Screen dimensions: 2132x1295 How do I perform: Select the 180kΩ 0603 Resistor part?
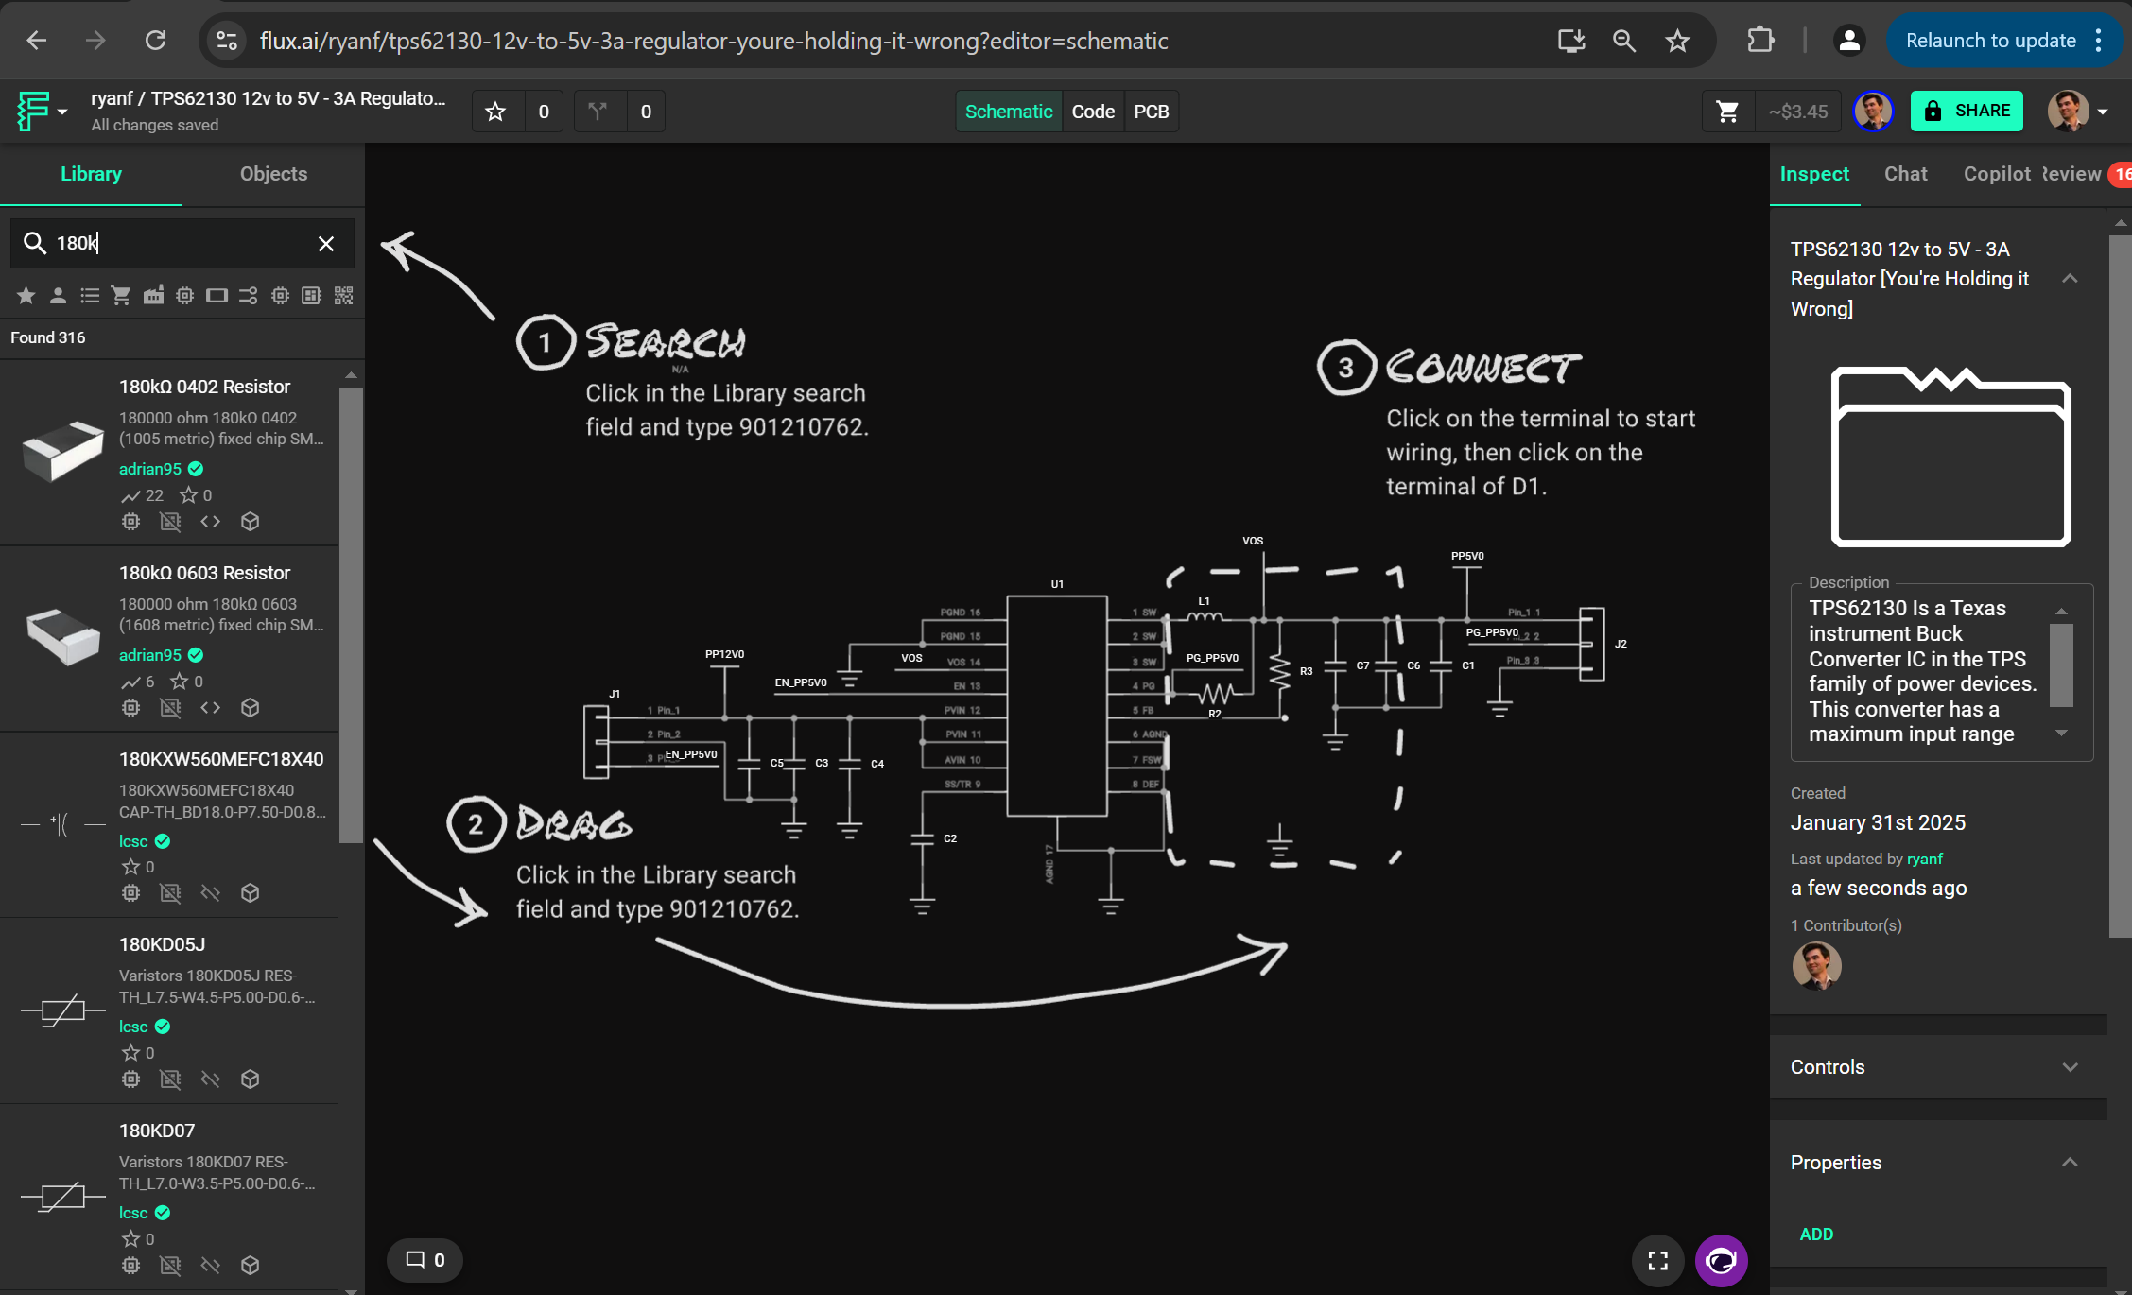click(x=204, y=573)
